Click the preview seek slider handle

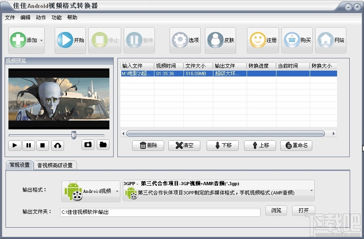(x=74, y=135)
